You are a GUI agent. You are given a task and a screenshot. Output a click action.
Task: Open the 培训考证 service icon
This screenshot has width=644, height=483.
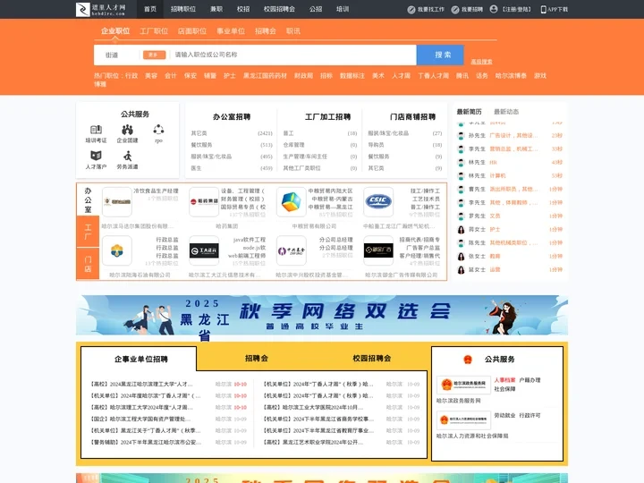pyautogui.click(x=96, y=130)
